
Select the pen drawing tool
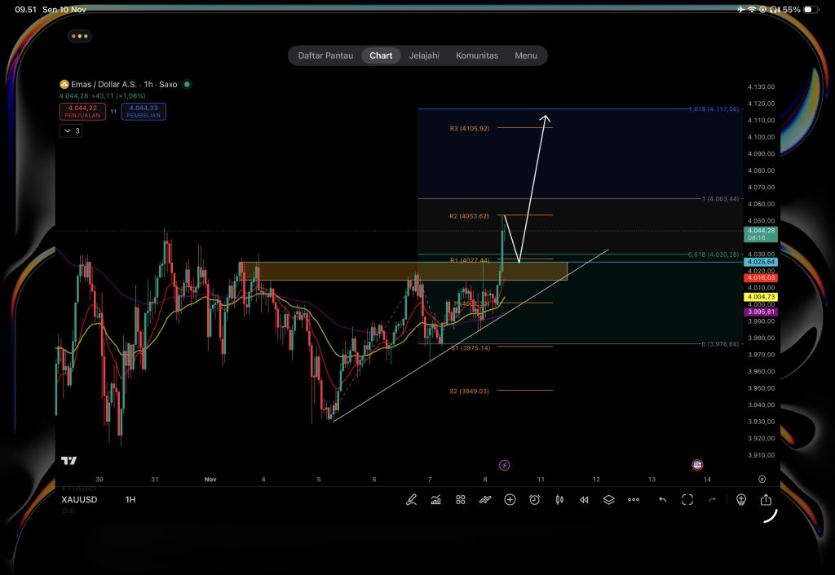[x=412, y=499]
